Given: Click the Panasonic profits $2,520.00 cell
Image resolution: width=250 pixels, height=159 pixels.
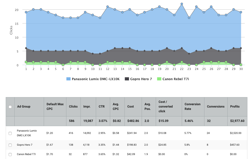Looking at the screenshot, I should (x=235, y=133).
